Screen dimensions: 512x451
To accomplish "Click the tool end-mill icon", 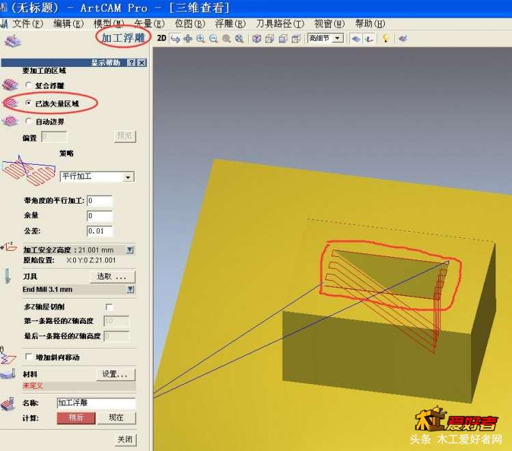I will [8, 276].
